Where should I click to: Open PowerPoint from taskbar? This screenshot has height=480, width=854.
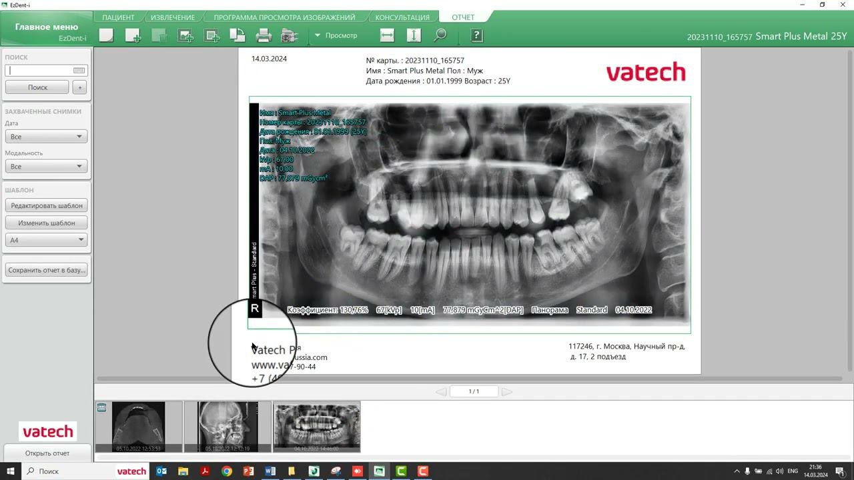point(248,471)
